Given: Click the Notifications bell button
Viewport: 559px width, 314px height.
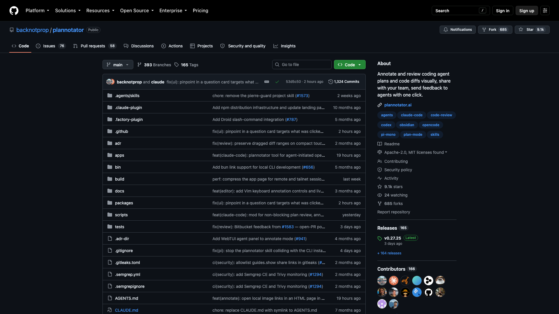Looking at the screenshot, I should [458, 30].
